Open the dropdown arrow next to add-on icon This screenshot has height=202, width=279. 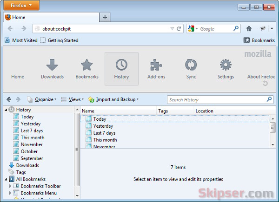272,28
